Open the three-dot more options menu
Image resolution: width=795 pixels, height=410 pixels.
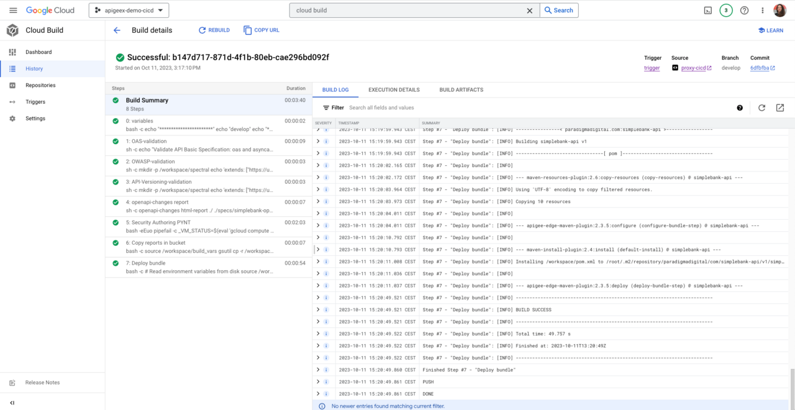click(762, 11)
